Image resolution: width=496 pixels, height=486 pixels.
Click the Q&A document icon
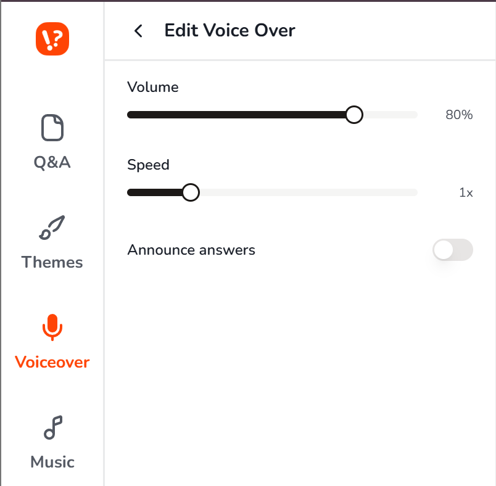[x=52, y=128]
